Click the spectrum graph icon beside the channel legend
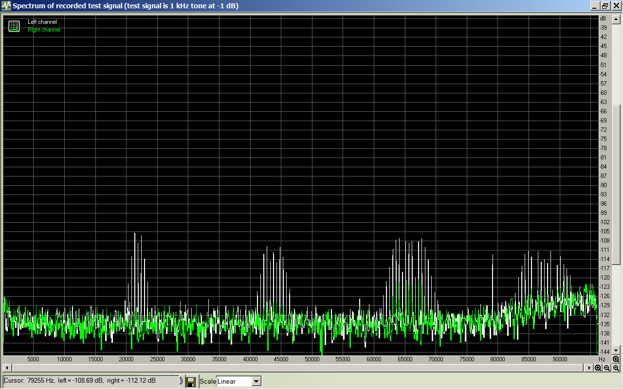This screenshot has width=623, height=389. pos(14,26)
